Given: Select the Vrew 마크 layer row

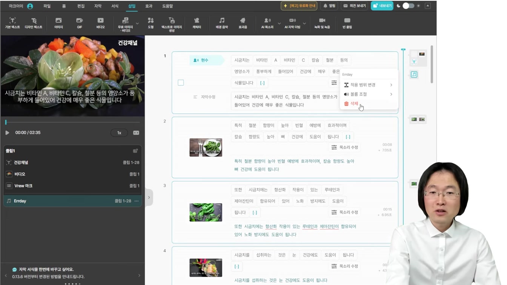Looking at the screenshot, I should pyautogui.click(x=72, y=186).
